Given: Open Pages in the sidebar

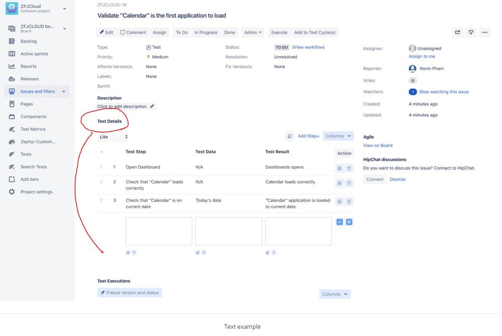Looking at the screenshot, I should tap(27, 104).
